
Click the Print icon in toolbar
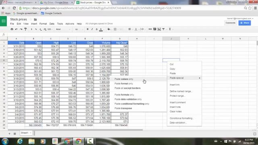(x=12, y=29)
